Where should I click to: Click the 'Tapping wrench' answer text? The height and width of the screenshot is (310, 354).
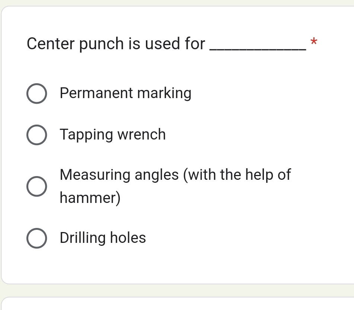click(x=112, y=135)
